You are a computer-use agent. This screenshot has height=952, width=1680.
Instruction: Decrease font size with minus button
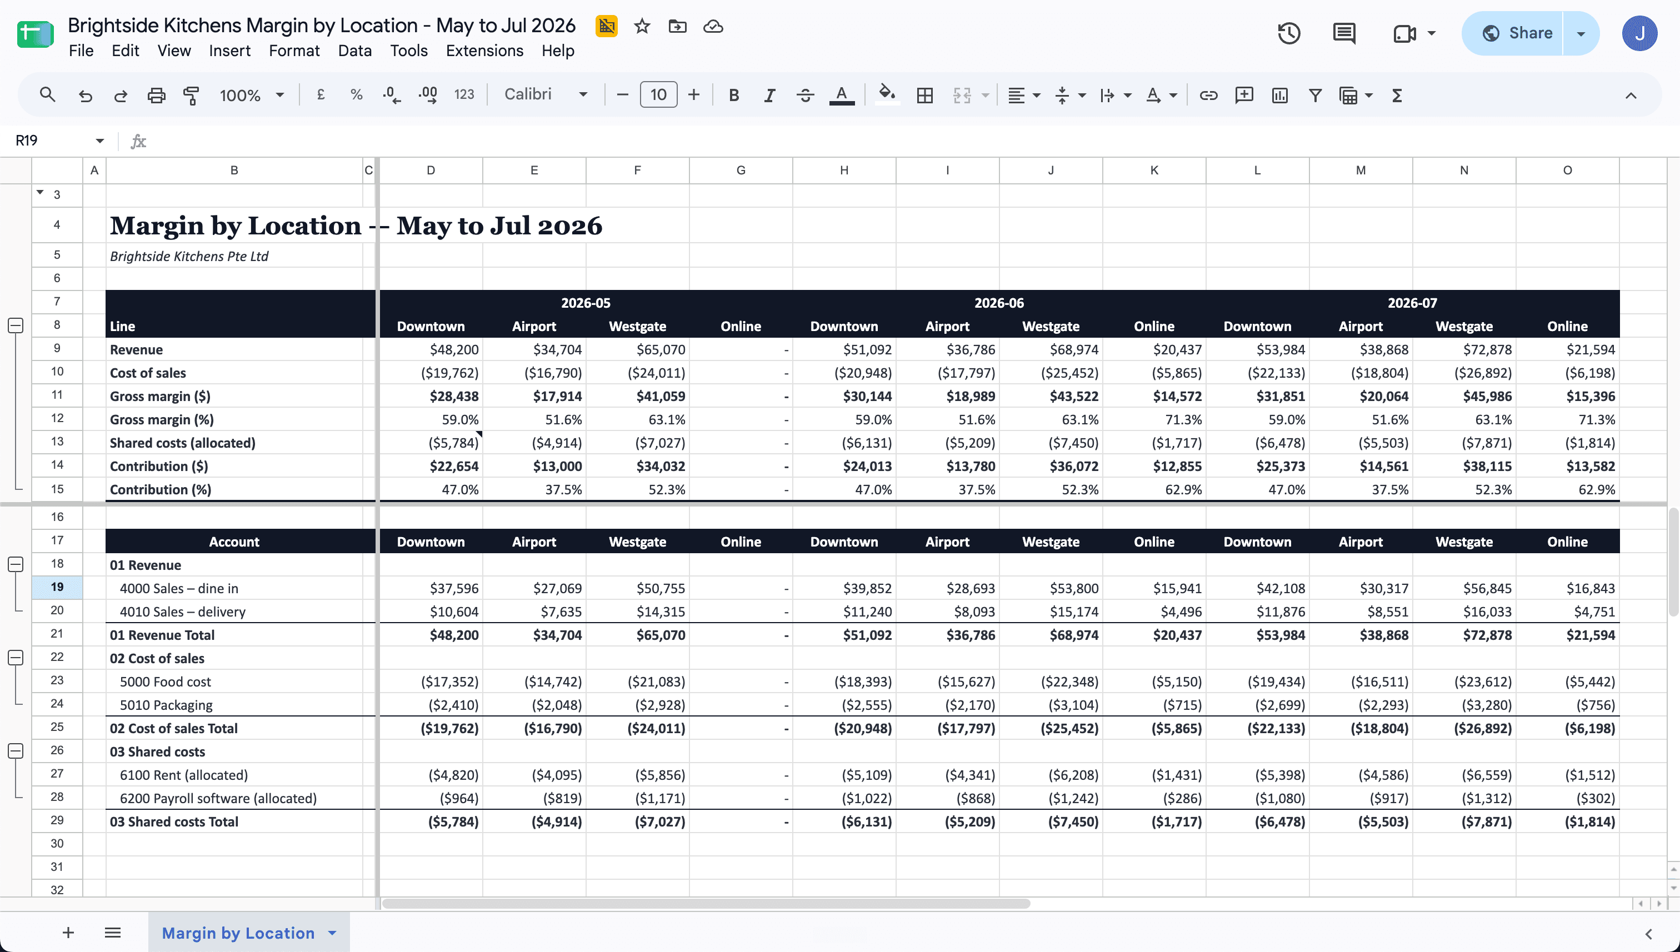pos(623,95)
